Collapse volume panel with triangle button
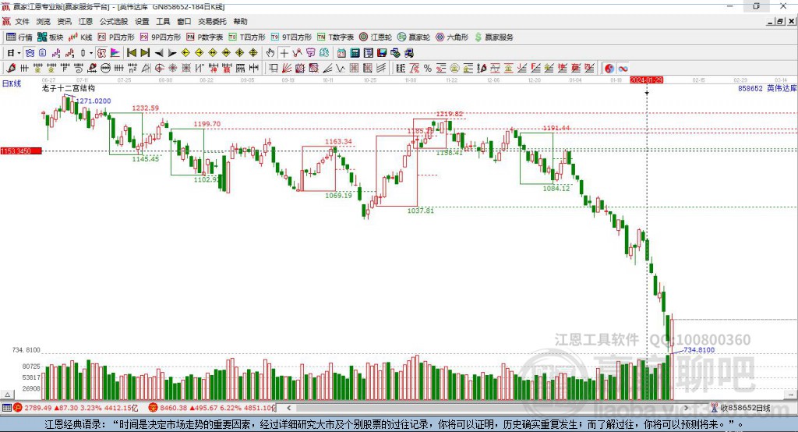 [x=7, y=395]
